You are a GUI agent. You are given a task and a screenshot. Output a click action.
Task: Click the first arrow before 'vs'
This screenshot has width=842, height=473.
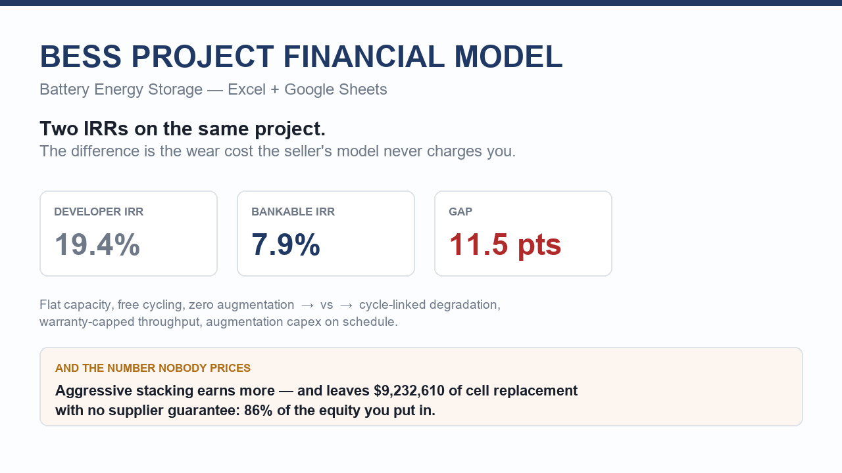tap(307, 305)
